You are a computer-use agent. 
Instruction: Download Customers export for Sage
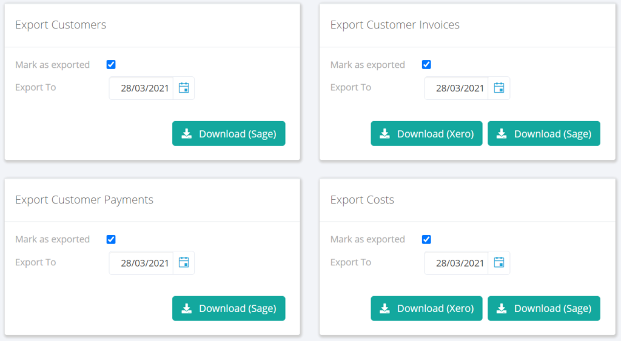[x=229, y=134]
